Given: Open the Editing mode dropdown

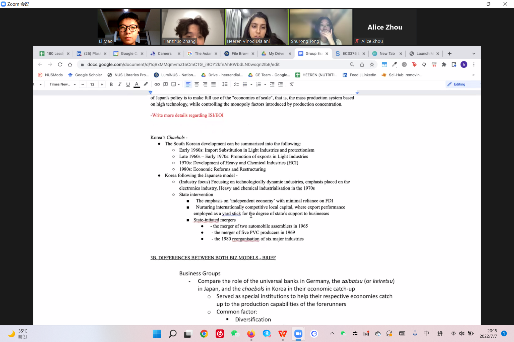Looking at the screenshot, I should 459,84.
